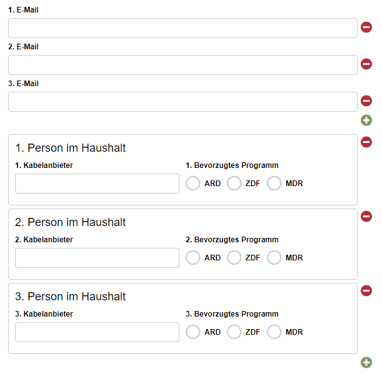Add another Person im Haushalt section
Viewport: 382px width, 374px height.
tap(366, 363)
